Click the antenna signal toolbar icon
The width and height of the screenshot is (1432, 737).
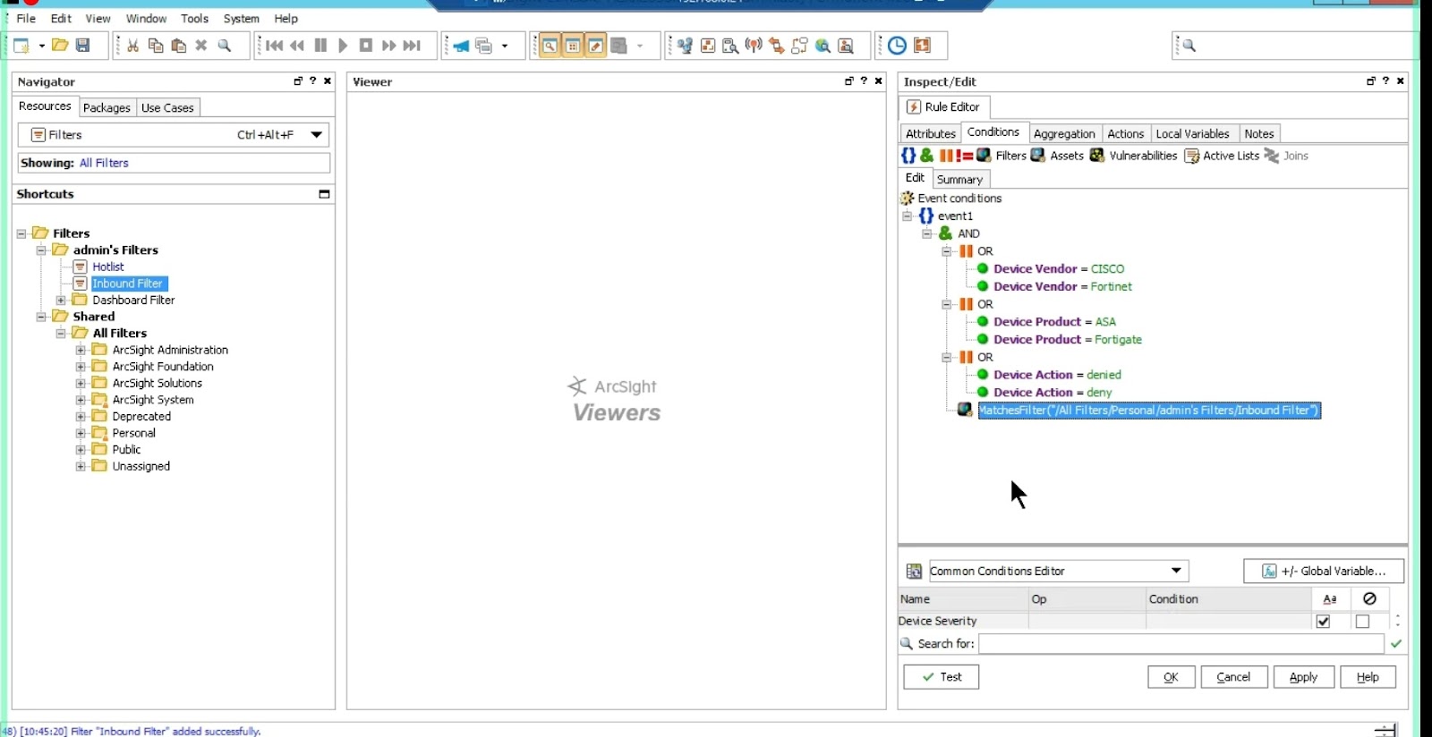[x=754, y=46]
